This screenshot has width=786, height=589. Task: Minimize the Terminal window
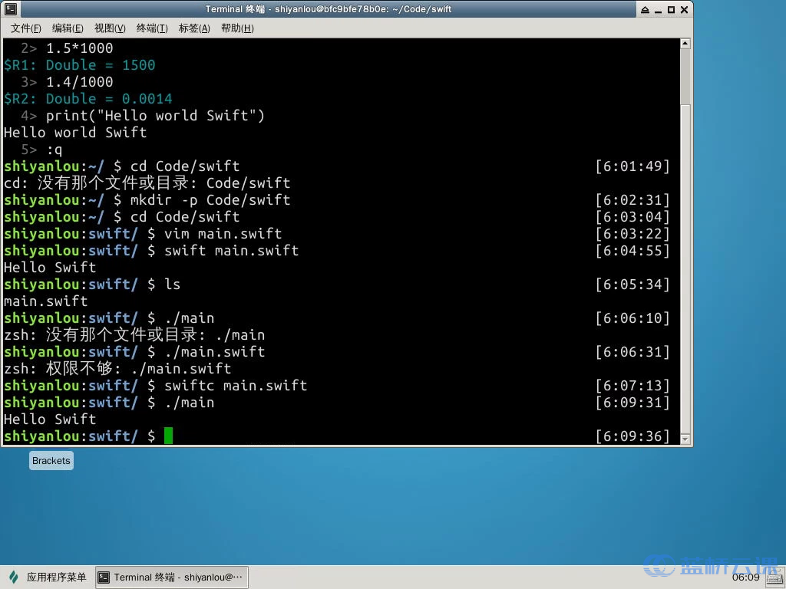[657, 9]
